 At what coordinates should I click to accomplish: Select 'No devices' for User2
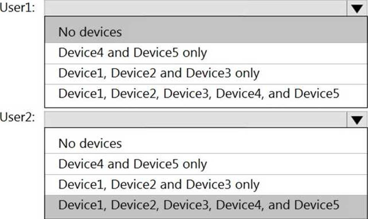pos(90,143)
